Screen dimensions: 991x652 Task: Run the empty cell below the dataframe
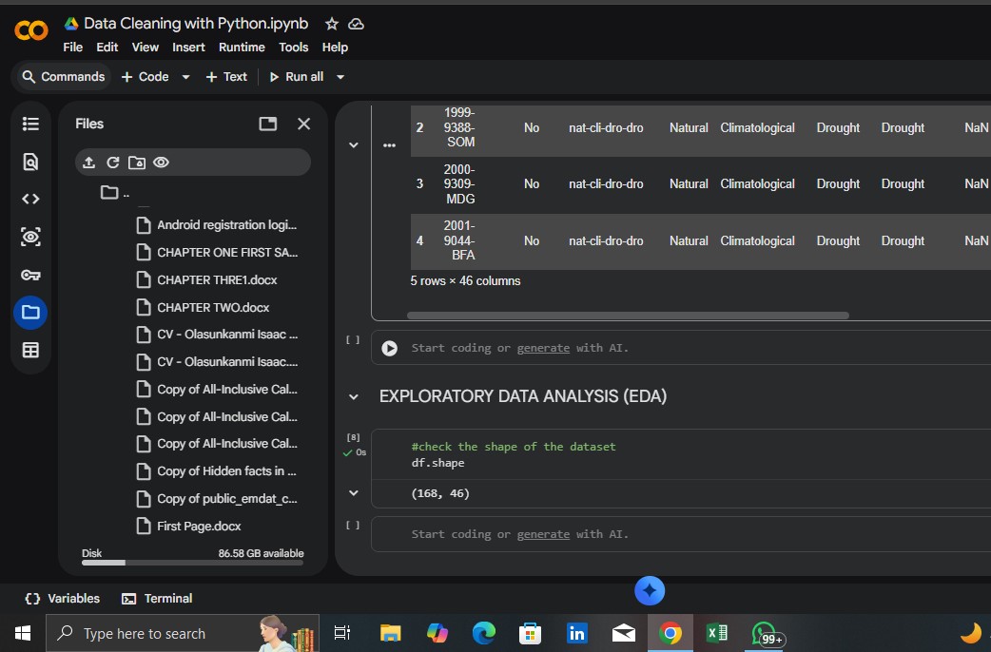pyautogui.click(x=389, y=348)
